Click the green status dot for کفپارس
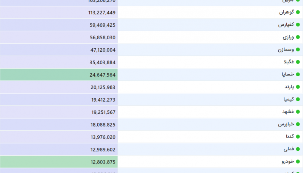Image resolution: width=303 pixels, height=173 pixels. [298, 25]
